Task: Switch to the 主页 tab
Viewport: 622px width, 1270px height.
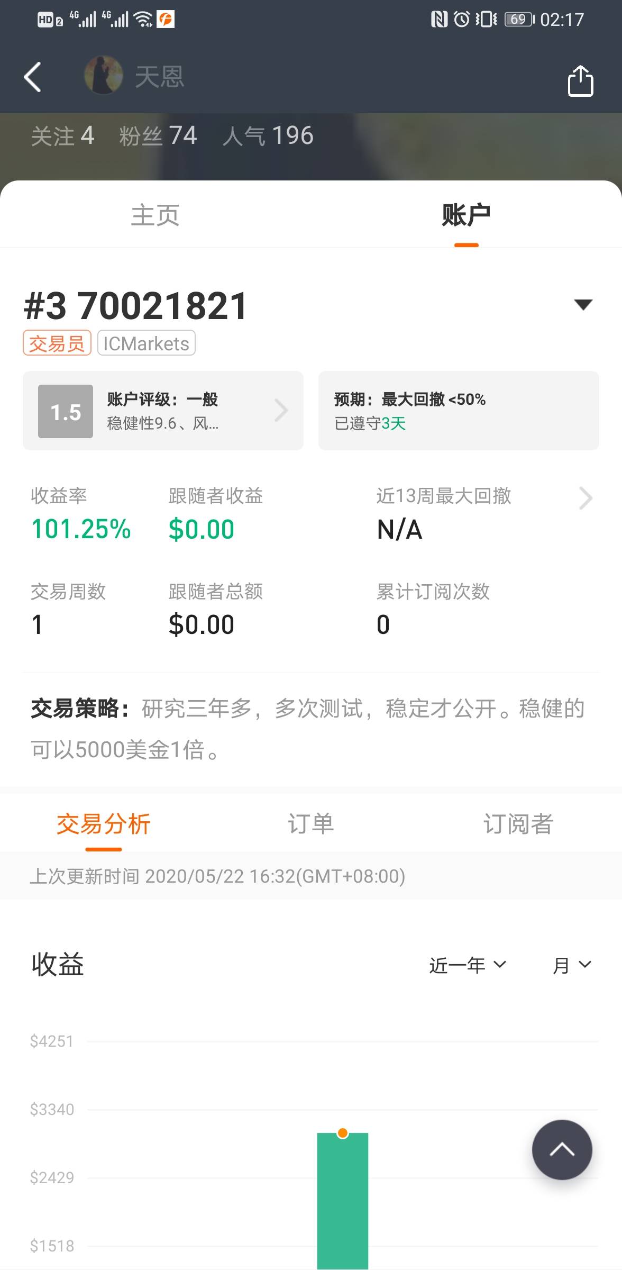Action: [x=155, y=215]
